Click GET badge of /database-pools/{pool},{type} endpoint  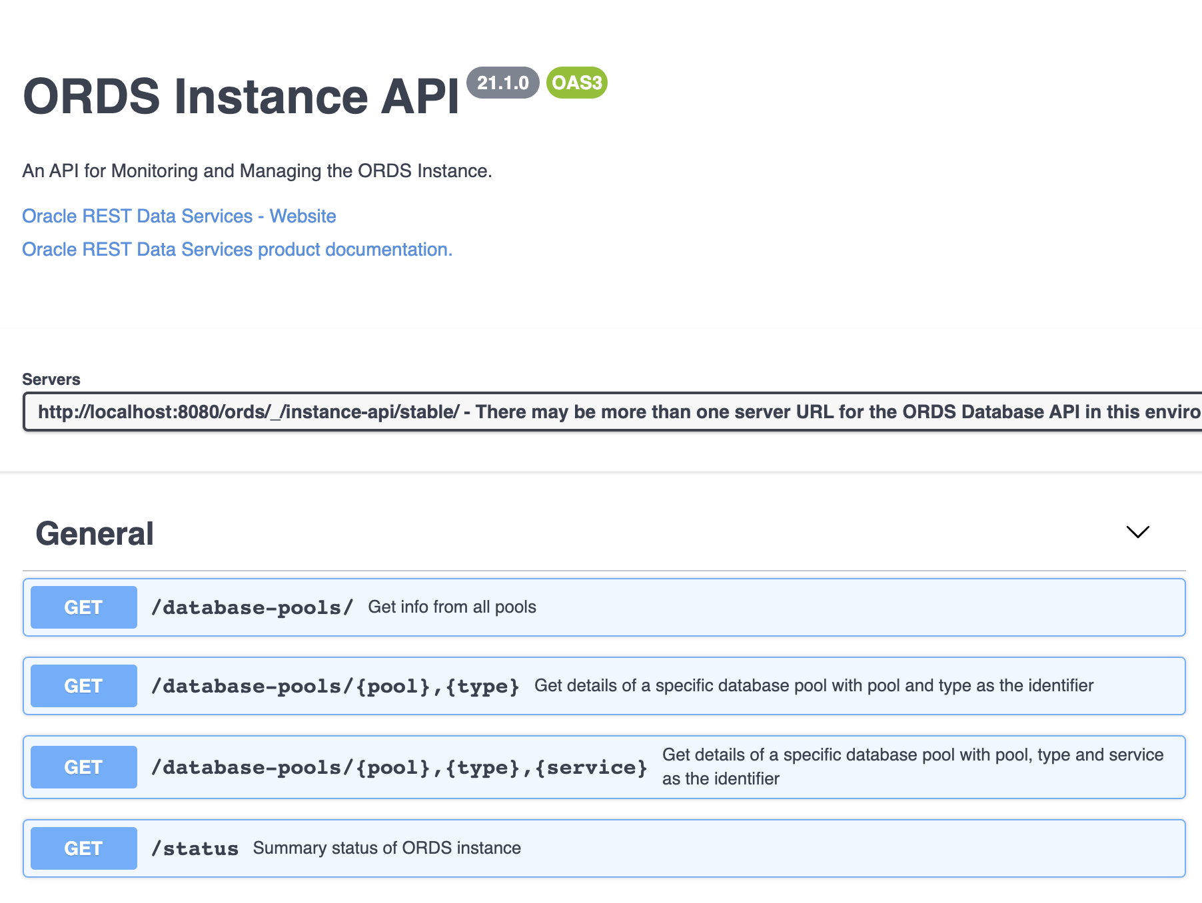pyautogui.click(x=84, y=686)
